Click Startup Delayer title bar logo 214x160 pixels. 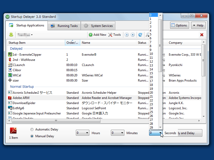click(x=8, y=17)
